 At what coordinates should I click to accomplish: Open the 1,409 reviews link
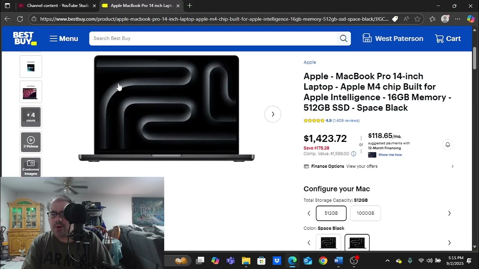click(x=346, y=120)
